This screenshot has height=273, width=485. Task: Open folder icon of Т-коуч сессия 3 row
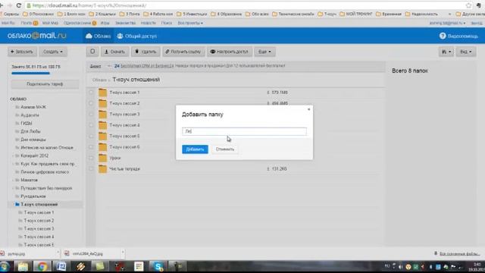(103, 115)
